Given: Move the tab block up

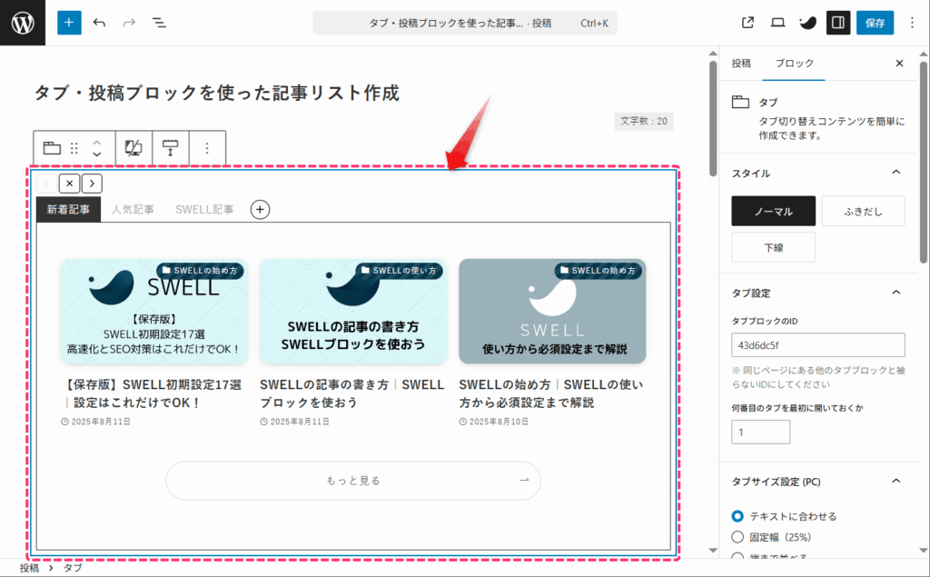Looking at the screenshot, I should (x=96, y=143).
